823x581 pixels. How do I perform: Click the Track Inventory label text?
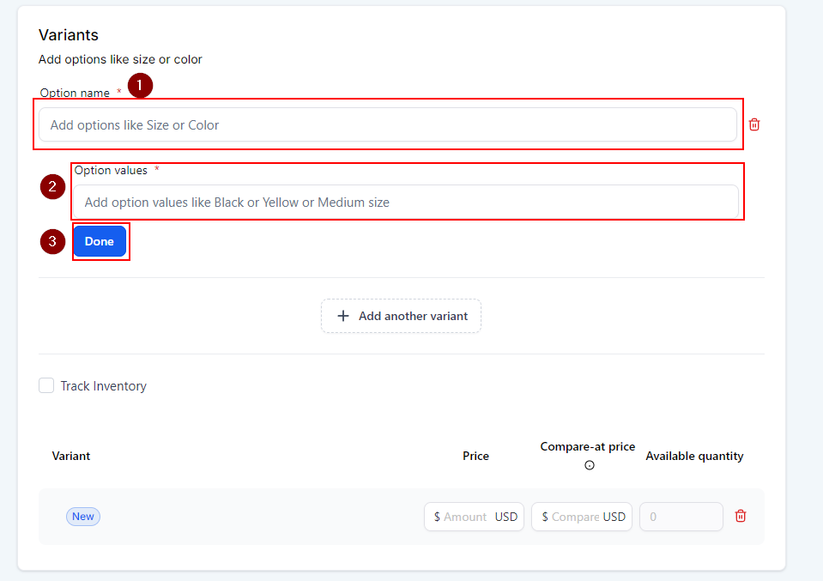pos(103,386)
